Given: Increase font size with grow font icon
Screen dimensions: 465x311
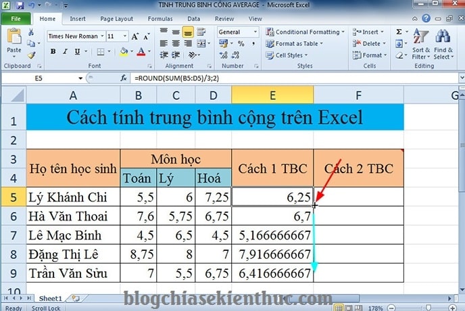Looking at the screenshot, I should tap(135, 37).
